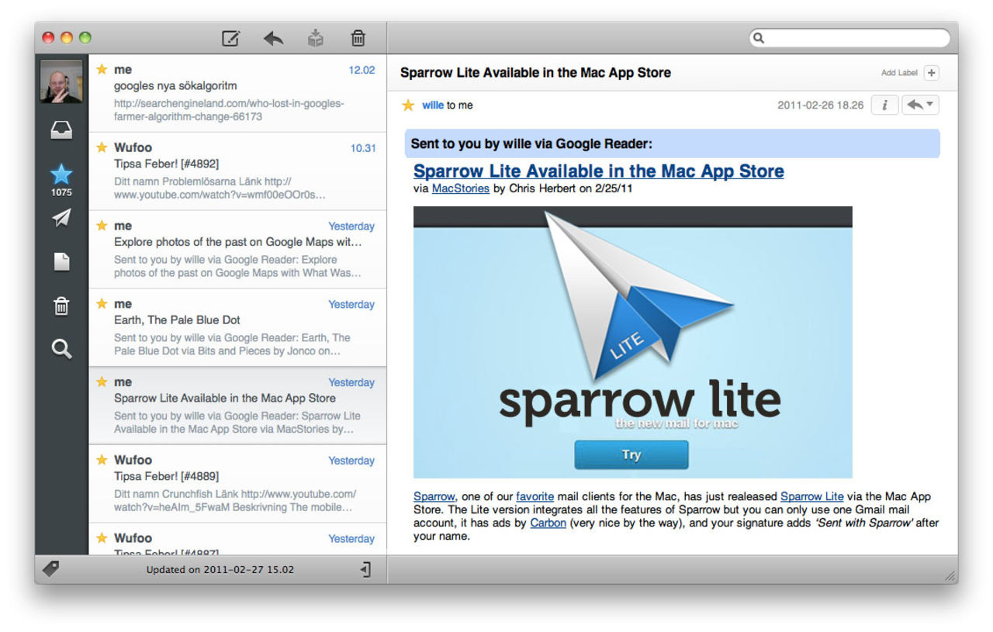Unstar the Wufoo Tipsa Feber! #4892 message
This screenshot has height=632, width=993.
click(102, 147)
